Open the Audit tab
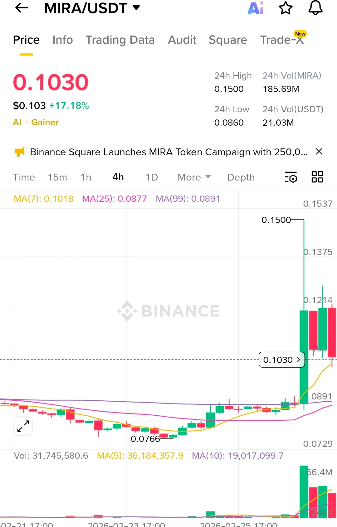The width and height of the screenshot is (337, 527). (182, 40)
